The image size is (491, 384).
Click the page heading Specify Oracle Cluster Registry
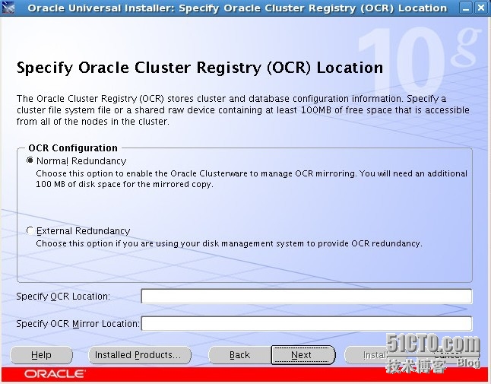coord(200,68)
